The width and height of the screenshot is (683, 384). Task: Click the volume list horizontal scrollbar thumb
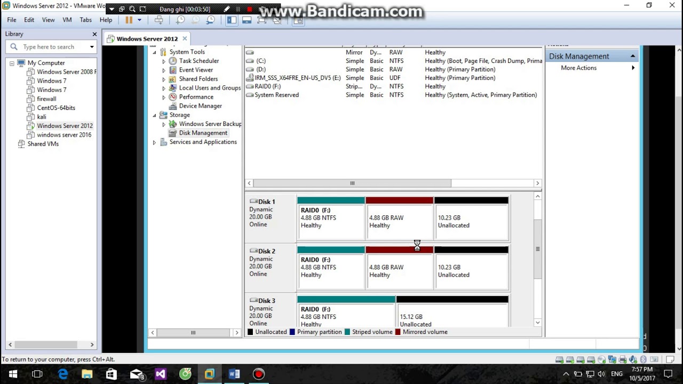pos(352,183)
